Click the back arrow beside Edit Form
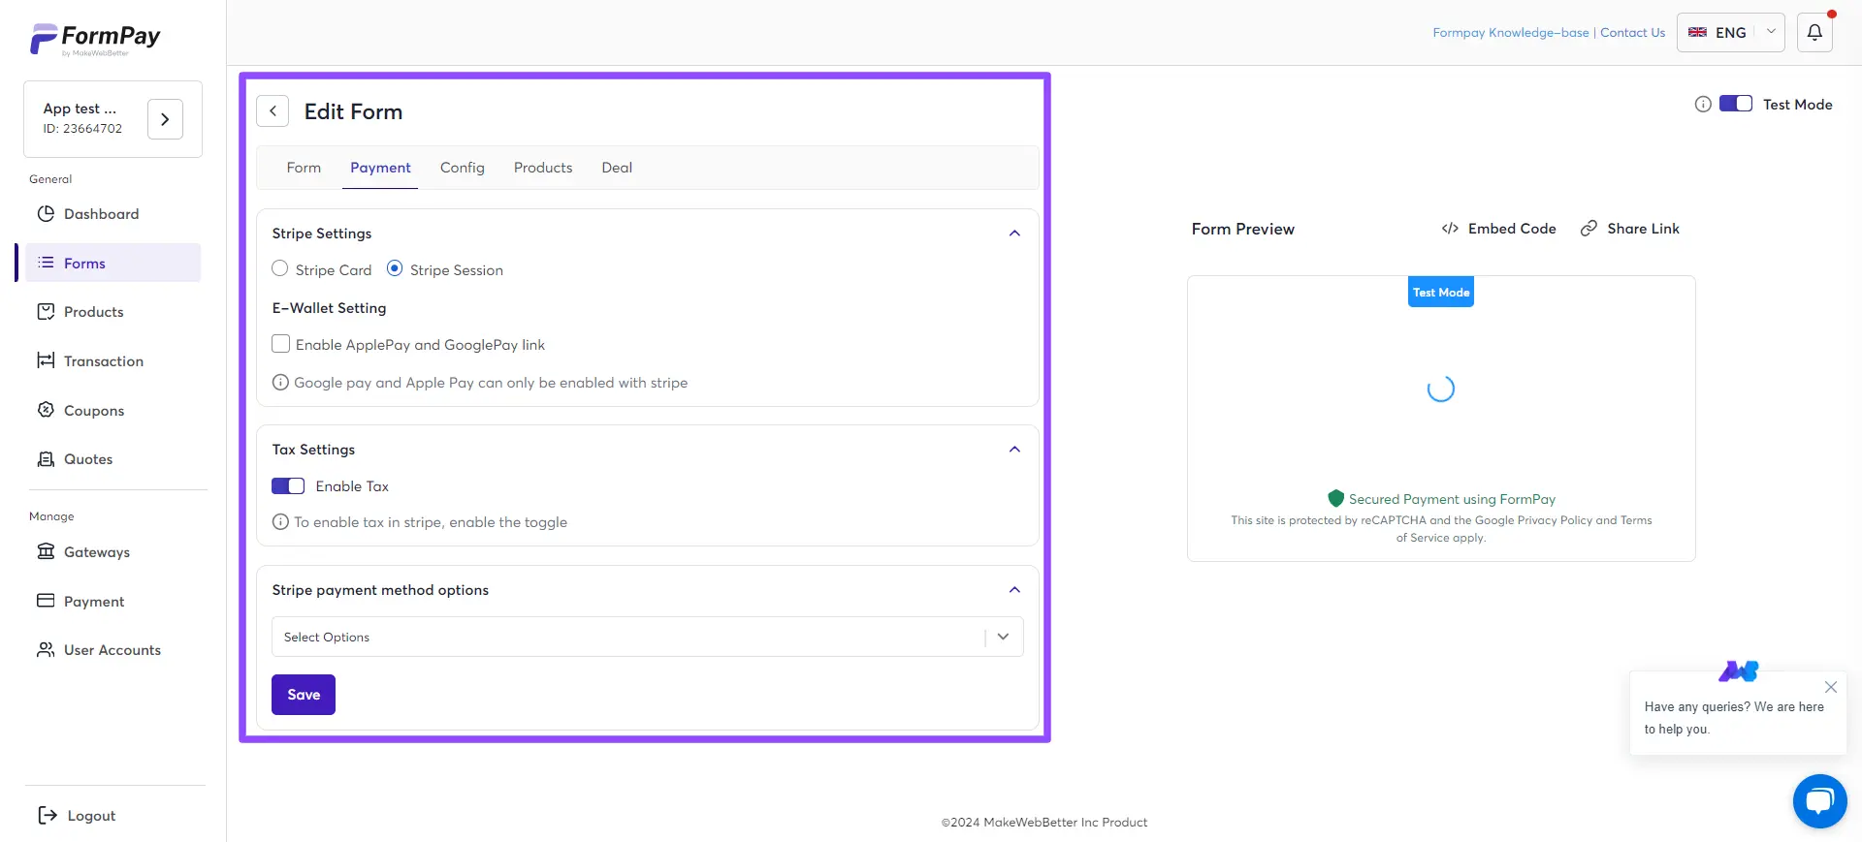Viewport: 1862px width, 842px height. pyautogui.click(x=273, y=111)
